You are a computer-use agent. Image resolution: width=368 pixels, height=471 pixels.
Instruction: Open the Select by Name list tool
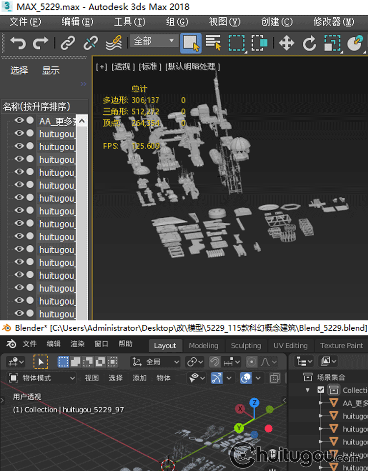pyautogui.click(x=213, y=43)
